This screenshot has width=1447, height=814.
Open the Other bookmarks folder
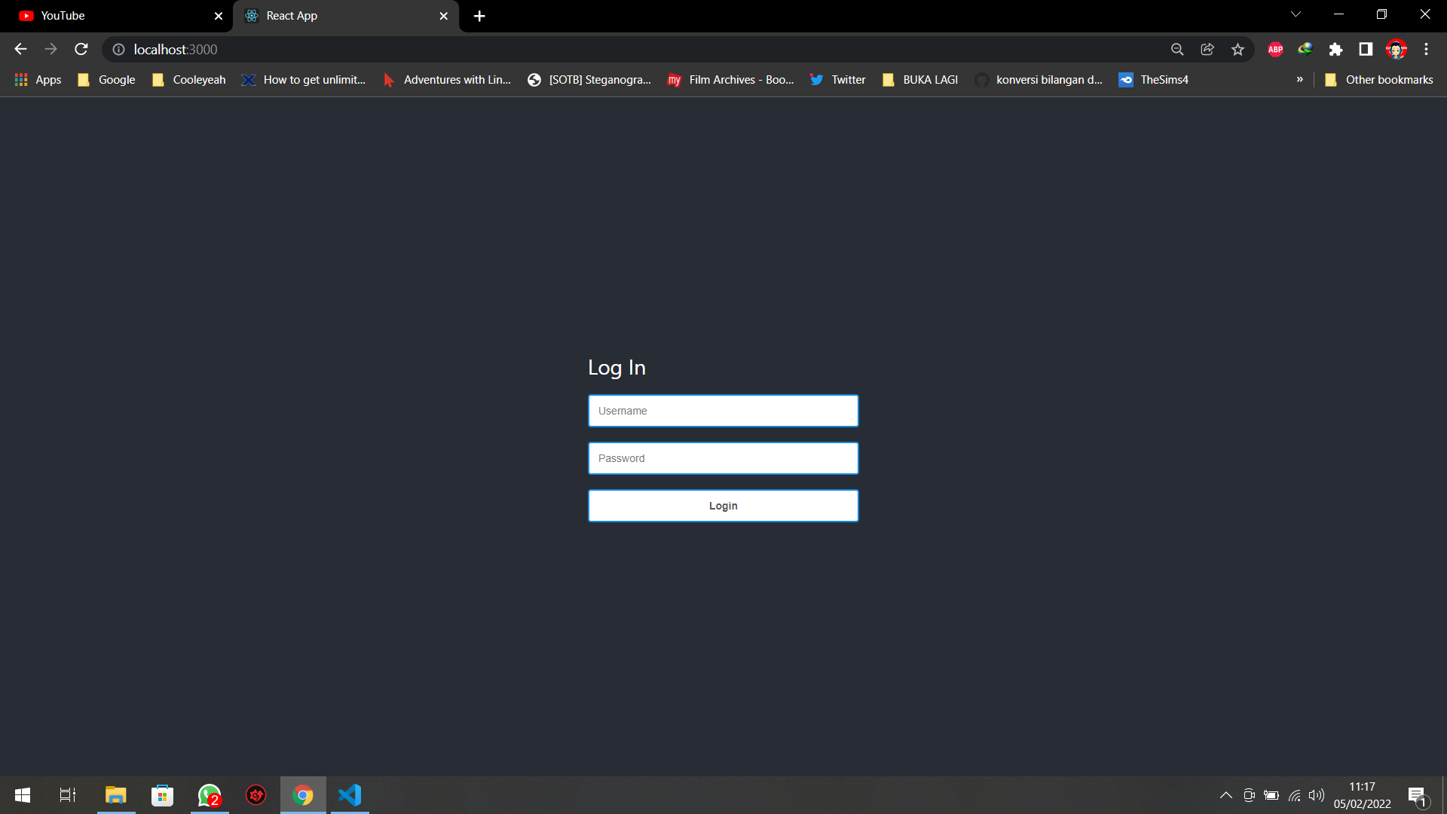click(1379, 79)
